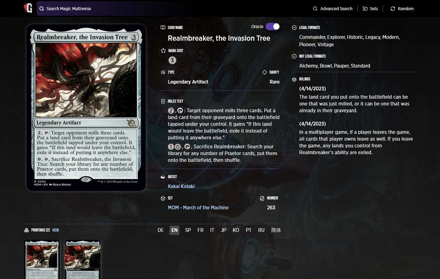Click the refresh icon beside Random
This screenshot has width=440, height=279.
point(393,9)
